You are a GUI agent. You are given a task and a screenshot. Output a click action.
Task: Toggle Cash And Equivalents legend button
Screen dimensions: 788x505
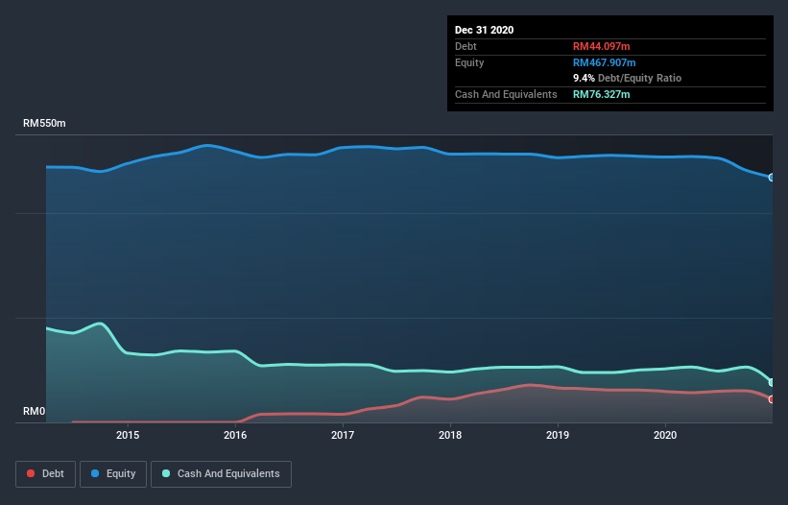click(221, 474)
